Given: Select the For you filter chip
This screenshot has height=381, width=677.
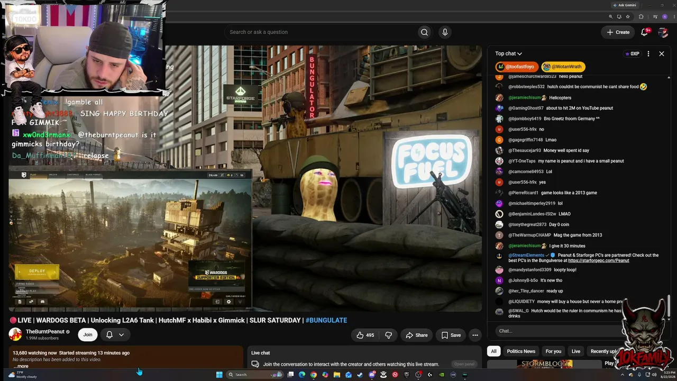Looking at the screenshot, I should pos(553,351).
